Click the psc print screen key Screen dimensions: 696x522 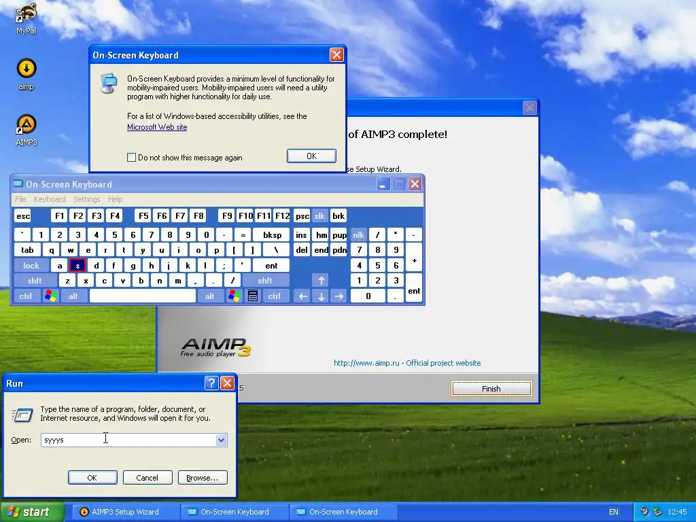tap(302, 216)
